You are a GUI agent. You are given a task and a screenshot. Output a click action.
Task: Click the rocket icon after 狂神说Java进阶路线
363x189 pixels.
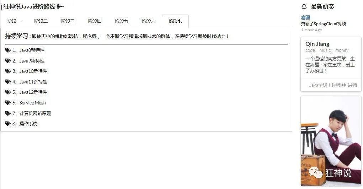coord(60,6)
